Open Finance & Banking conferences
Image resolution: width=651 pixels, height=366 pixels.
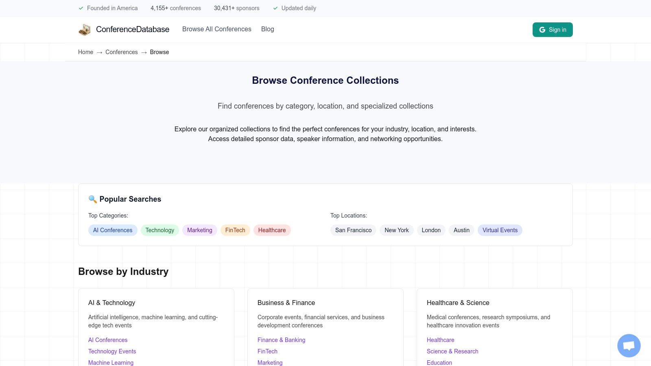point(281,340)
